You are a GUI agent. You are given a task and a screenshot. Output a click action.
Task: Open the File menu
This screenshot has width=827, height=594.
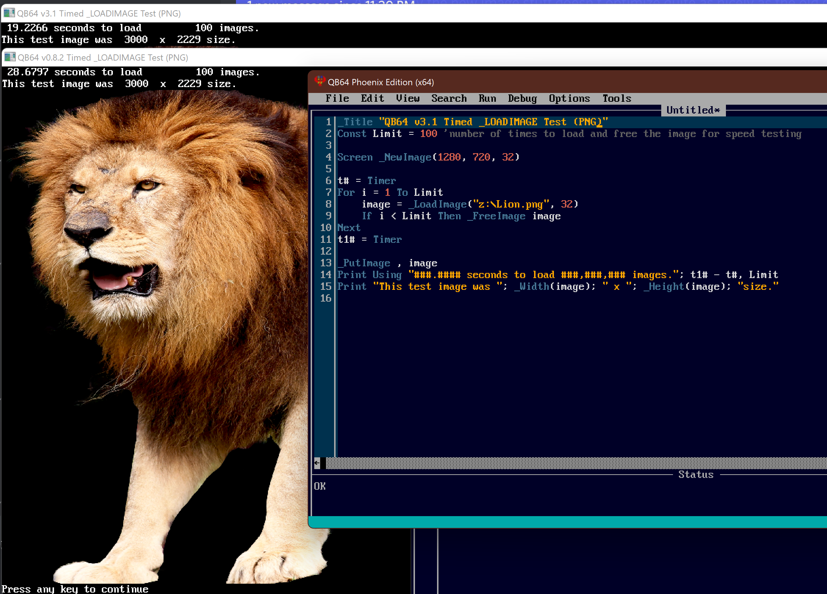click(x=337, y=98)
